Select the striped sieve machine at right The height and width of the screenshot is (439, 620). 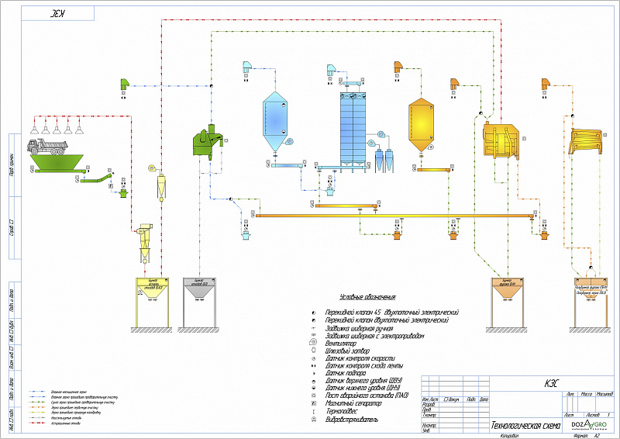[587, 141]
